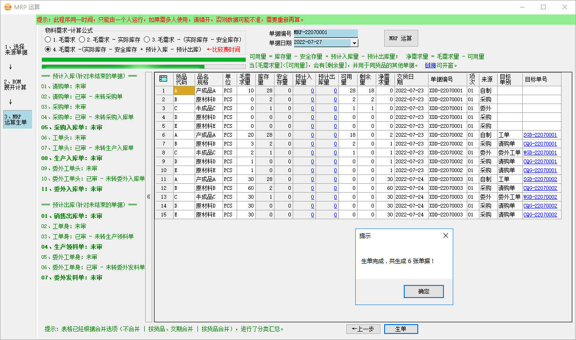The image size is (576, 340).
Task: Click the application logo in the title bar
Action: pyautogui.click(x=7, y=7)
